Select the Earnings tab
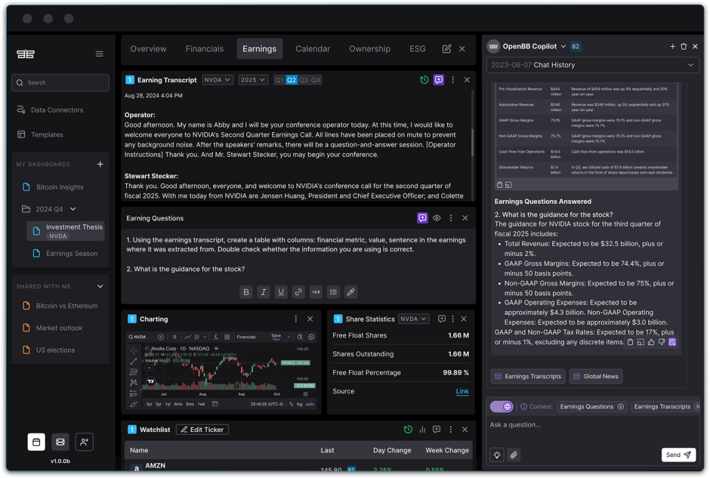Screen dimensions: 710x478 tap(260, 49)
